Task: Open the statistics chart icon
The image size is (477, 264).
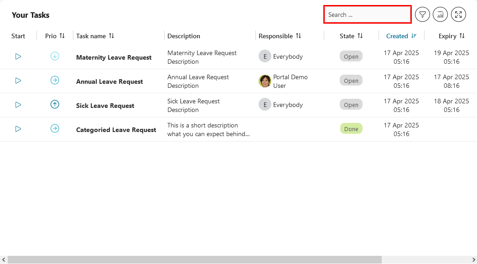Action: tap(440, 14)
